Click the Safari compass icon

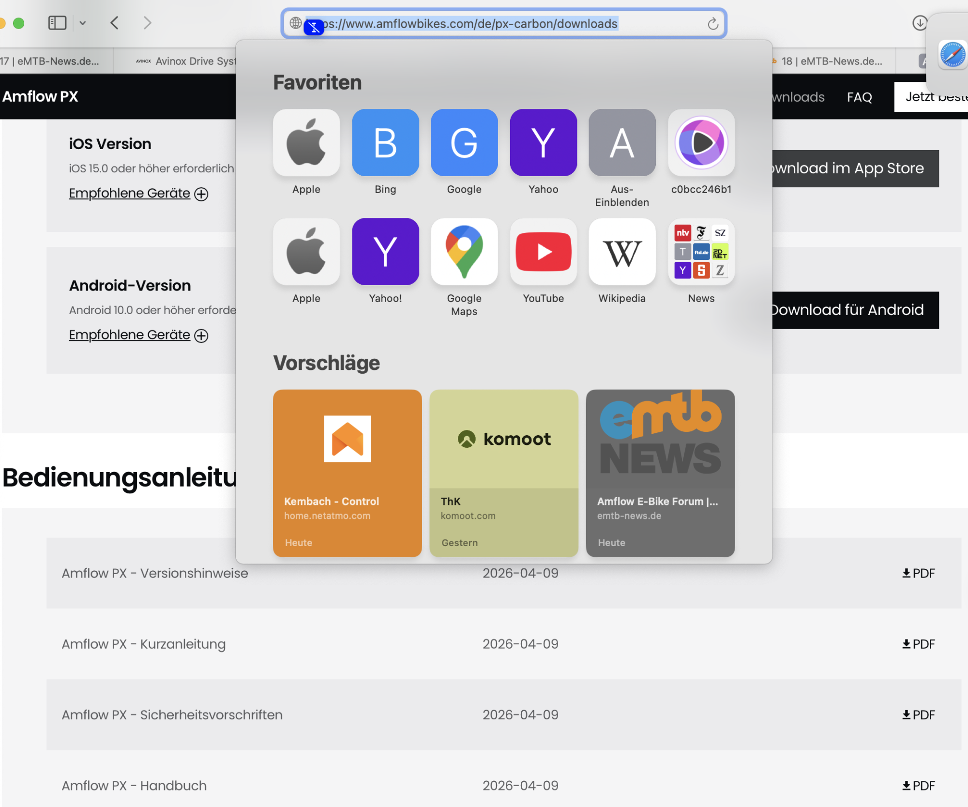953,54
